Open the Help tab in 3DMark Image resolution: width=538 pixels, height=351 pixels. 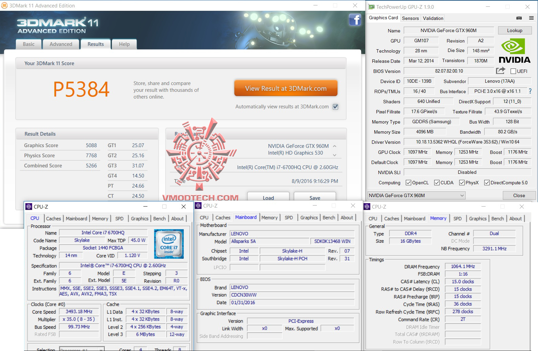(124, 44)
